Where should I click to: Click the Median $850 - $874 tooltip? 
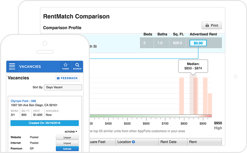click(x=193, y=66)
